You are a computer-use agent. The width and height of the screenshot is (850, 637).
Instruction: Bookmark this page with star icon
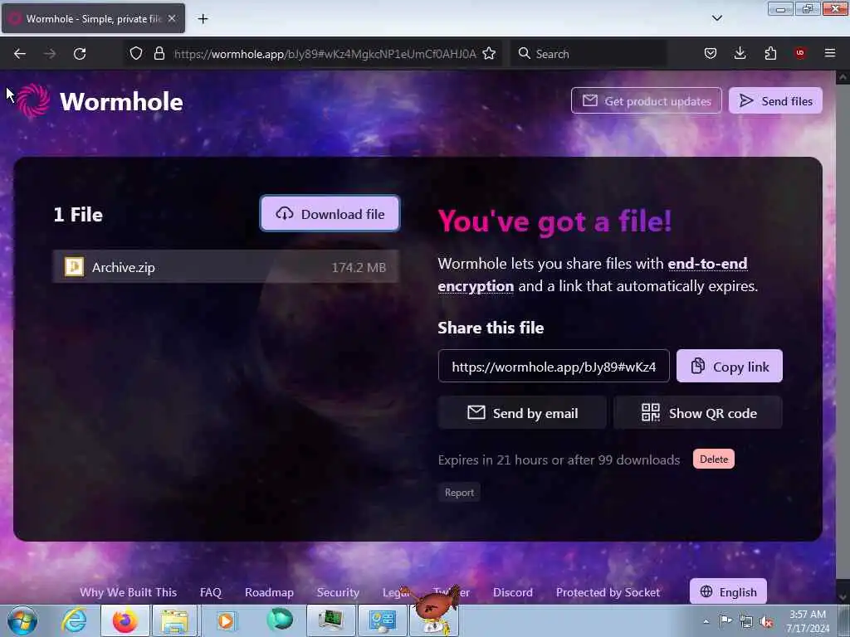point(489,54)
